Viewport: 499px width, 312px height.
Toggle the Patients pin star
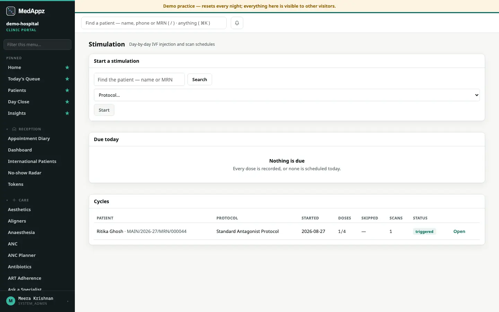(x=67, y=90)
